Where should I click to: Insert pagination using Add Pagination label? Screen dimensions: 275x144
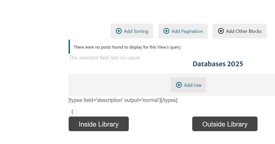187,31
